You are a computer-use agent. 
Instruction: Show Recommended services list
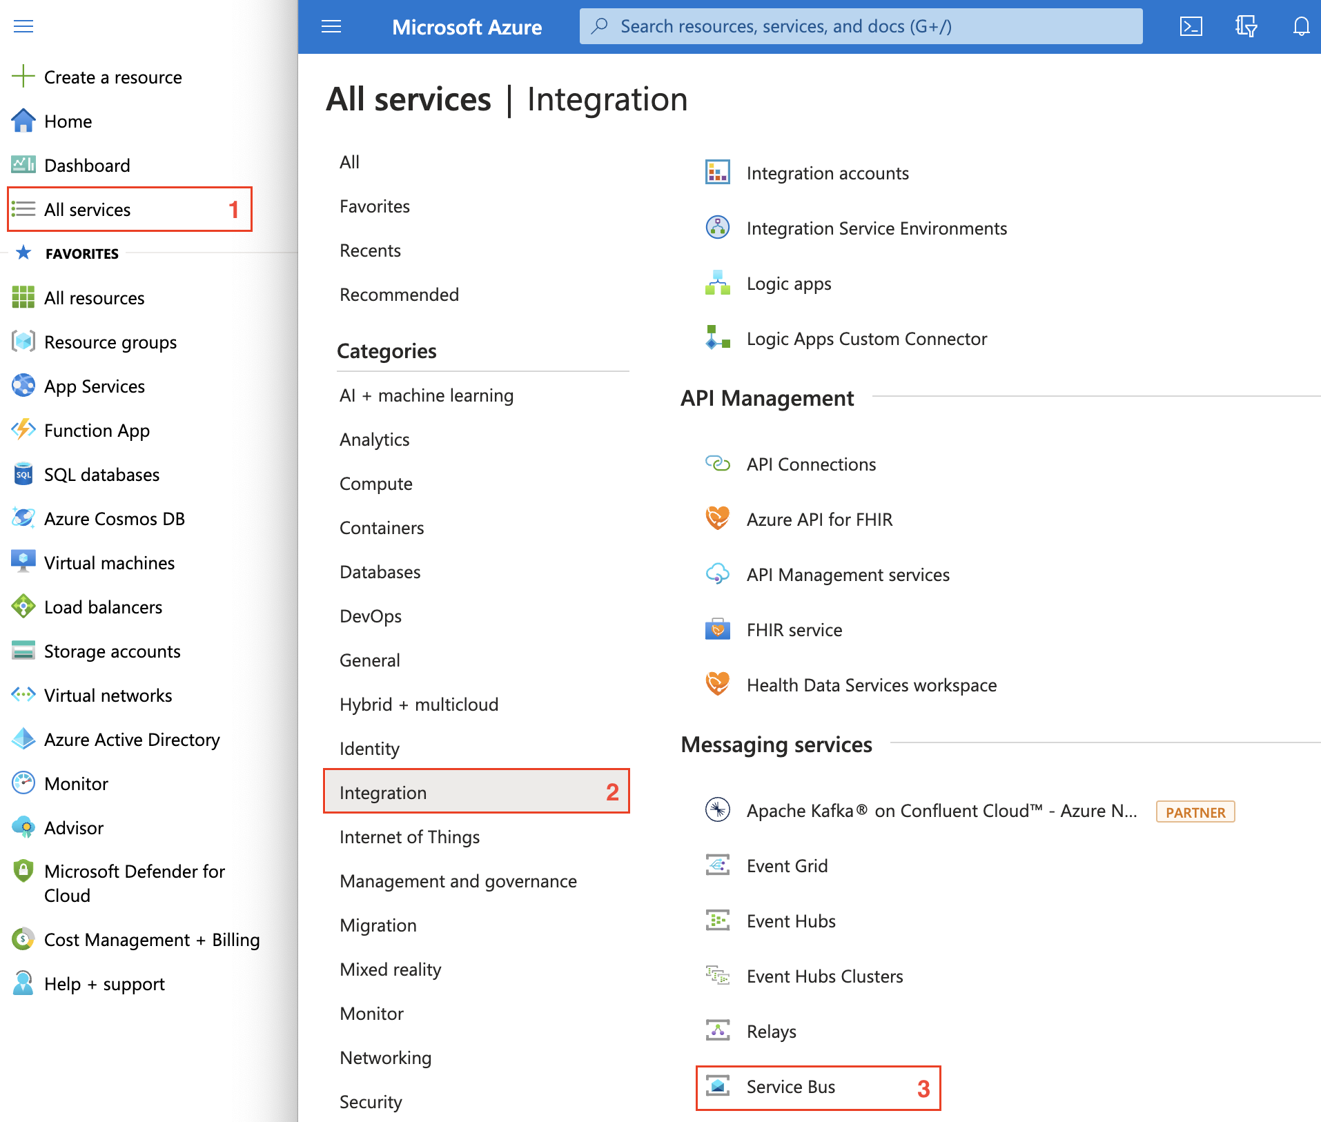(x=399, y=295)
